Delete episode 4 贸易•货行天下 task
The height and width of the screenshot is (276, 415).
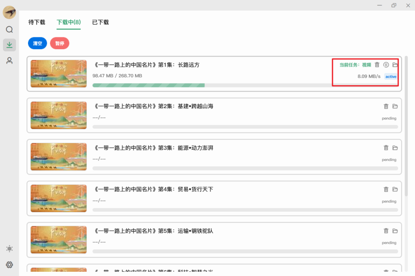pyautogui.click(x=386, y=189)
